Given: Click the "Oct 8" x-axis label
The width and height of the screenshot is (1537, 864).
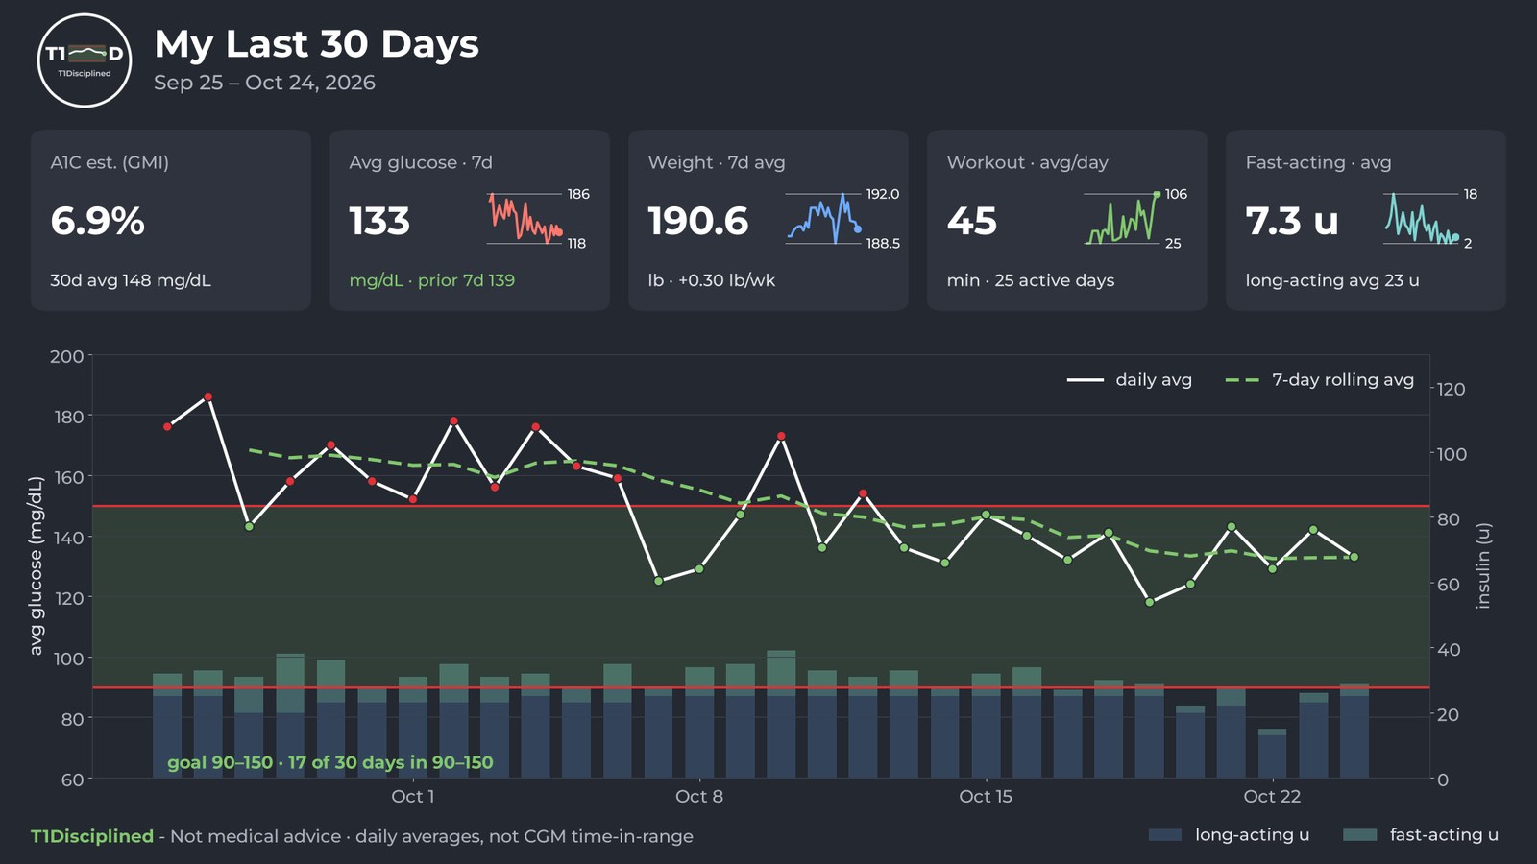Looking at the screenshot, I should tap(698, 796).
